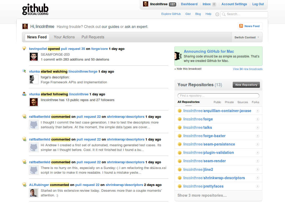Open ALRubinger profile link
The height and width of the screenshot is (204, 285).
tap(39, 185)
